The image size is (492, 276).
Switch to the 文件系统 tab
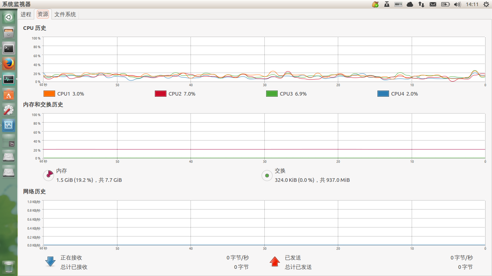pyautogui.click(x=65, y=14)
